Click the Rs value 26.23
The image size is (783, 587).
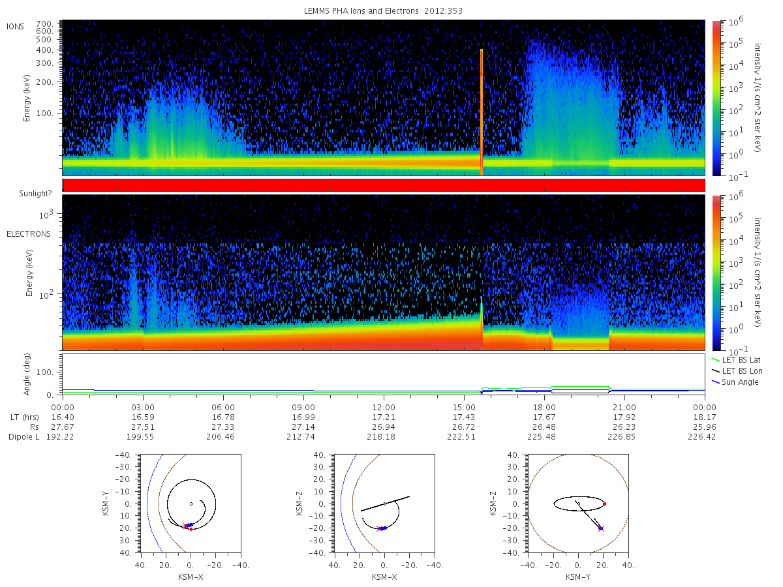click(x=624, y=427)
